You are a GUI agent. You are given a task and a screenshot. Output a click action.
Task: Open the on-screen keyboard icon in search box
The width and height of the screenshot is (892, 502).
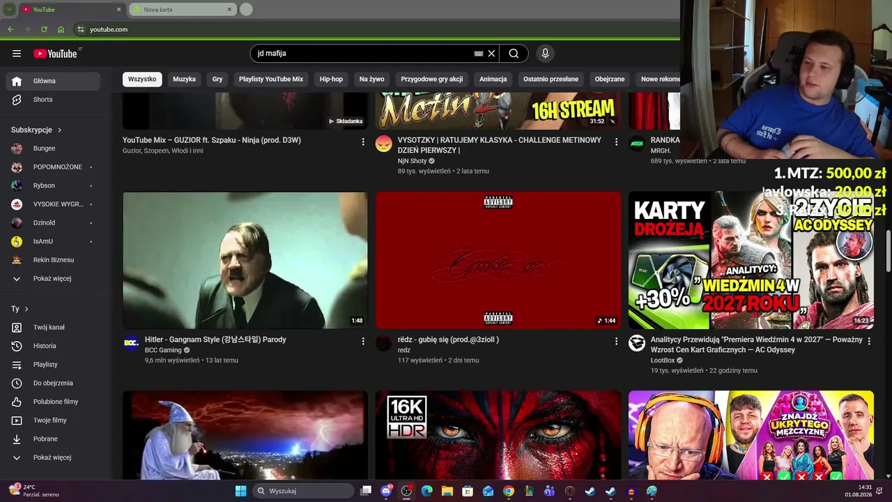(x=479, y=54)
